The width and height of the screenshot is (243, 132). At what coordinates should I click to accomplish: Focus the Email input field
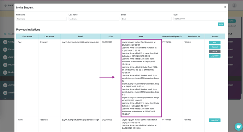tap(146, 19)
